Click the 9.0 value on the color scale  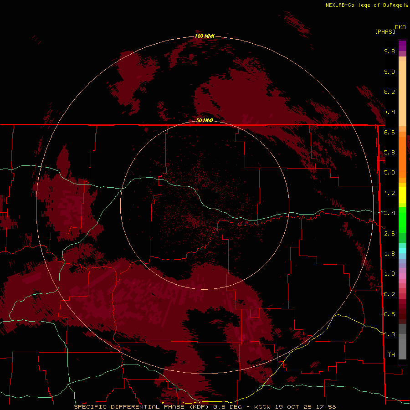(389, 72)
